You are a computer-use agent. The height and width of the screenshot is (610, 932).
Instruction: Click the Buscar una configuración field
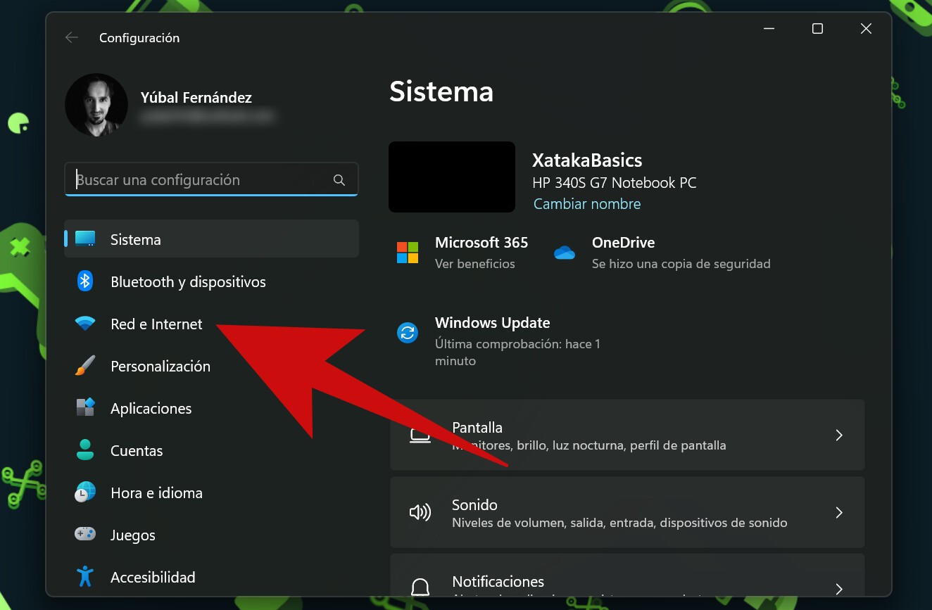click(x=211, y=180)
